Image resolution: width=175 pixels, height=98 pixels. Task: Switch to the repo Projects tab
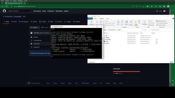43,22
